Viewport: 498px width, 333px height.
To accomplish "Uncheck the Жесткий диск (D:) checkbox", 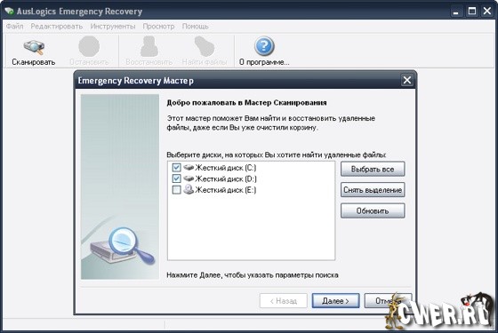I will click(x=176, y=178).
